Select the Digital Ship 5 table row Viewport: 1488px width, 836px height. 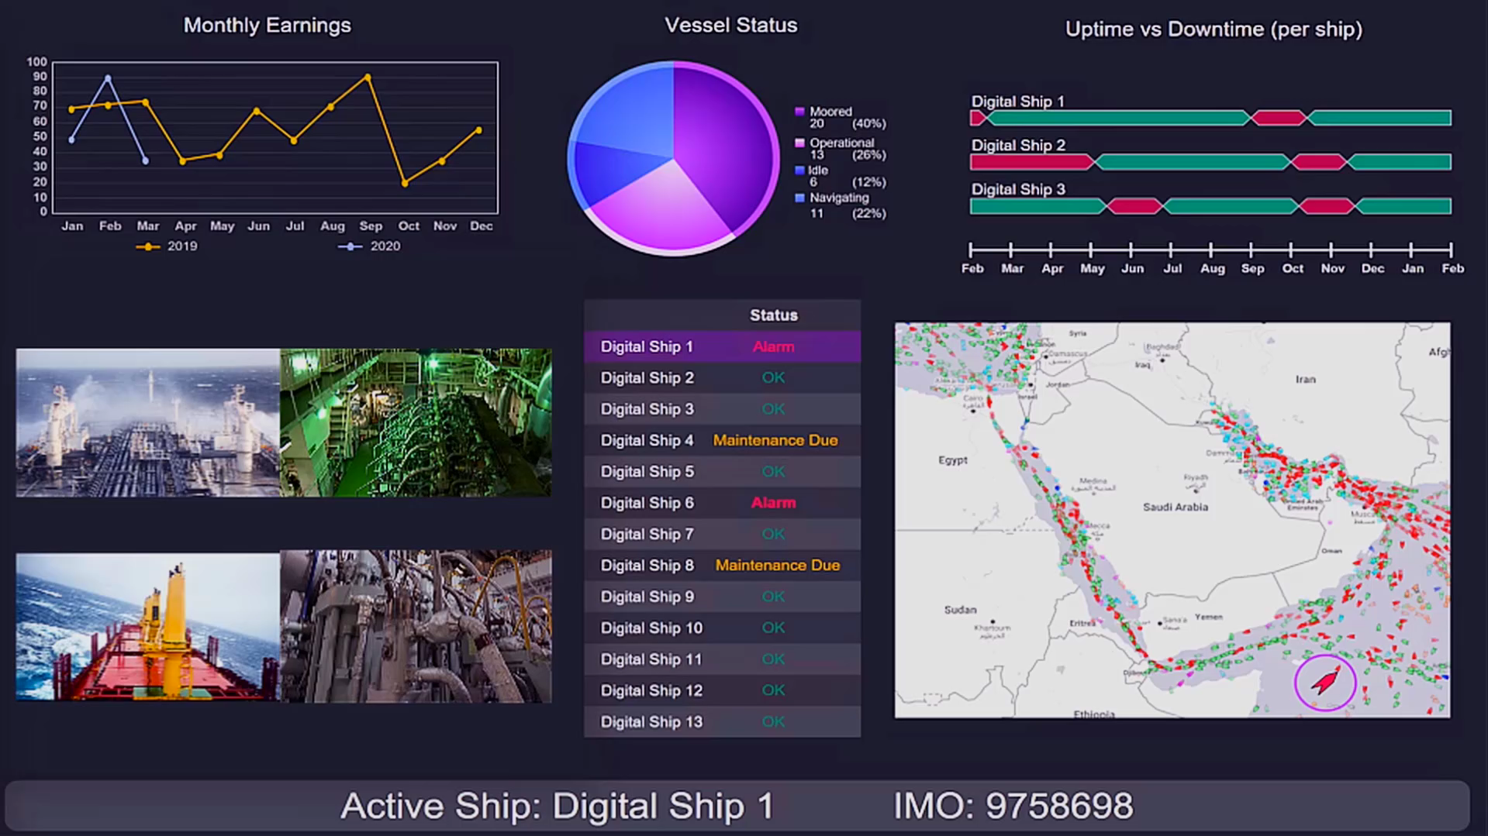pyautogui.click(x=722, y=472)
